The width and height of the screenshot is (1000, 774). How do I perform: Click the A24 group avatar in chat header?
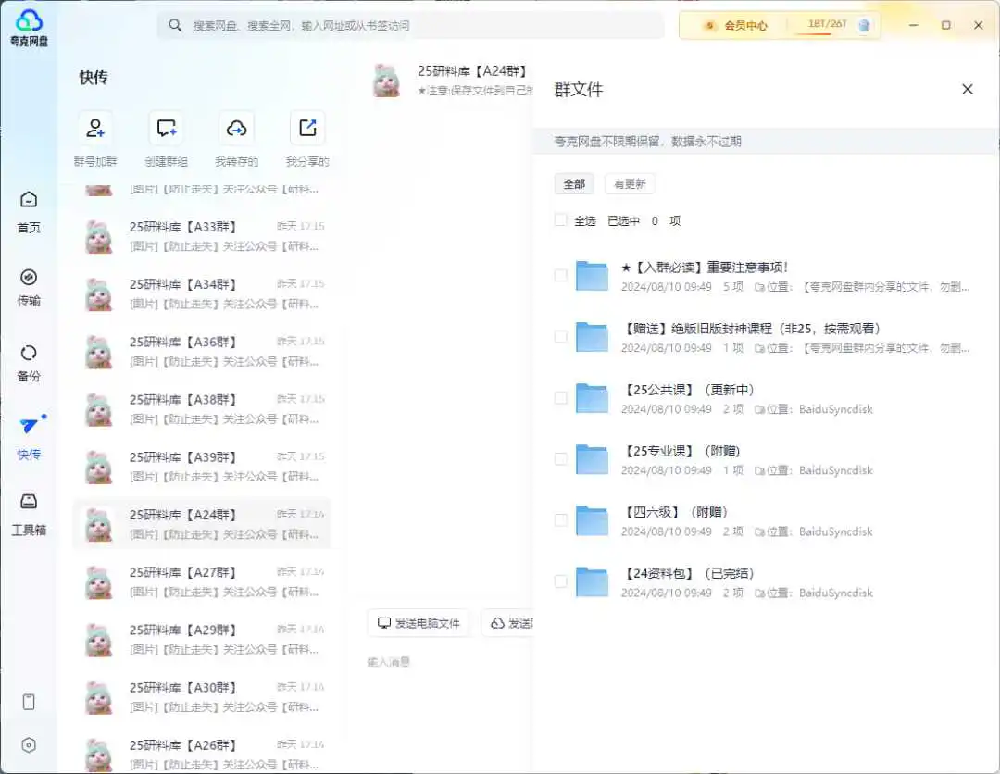point(386,81)
